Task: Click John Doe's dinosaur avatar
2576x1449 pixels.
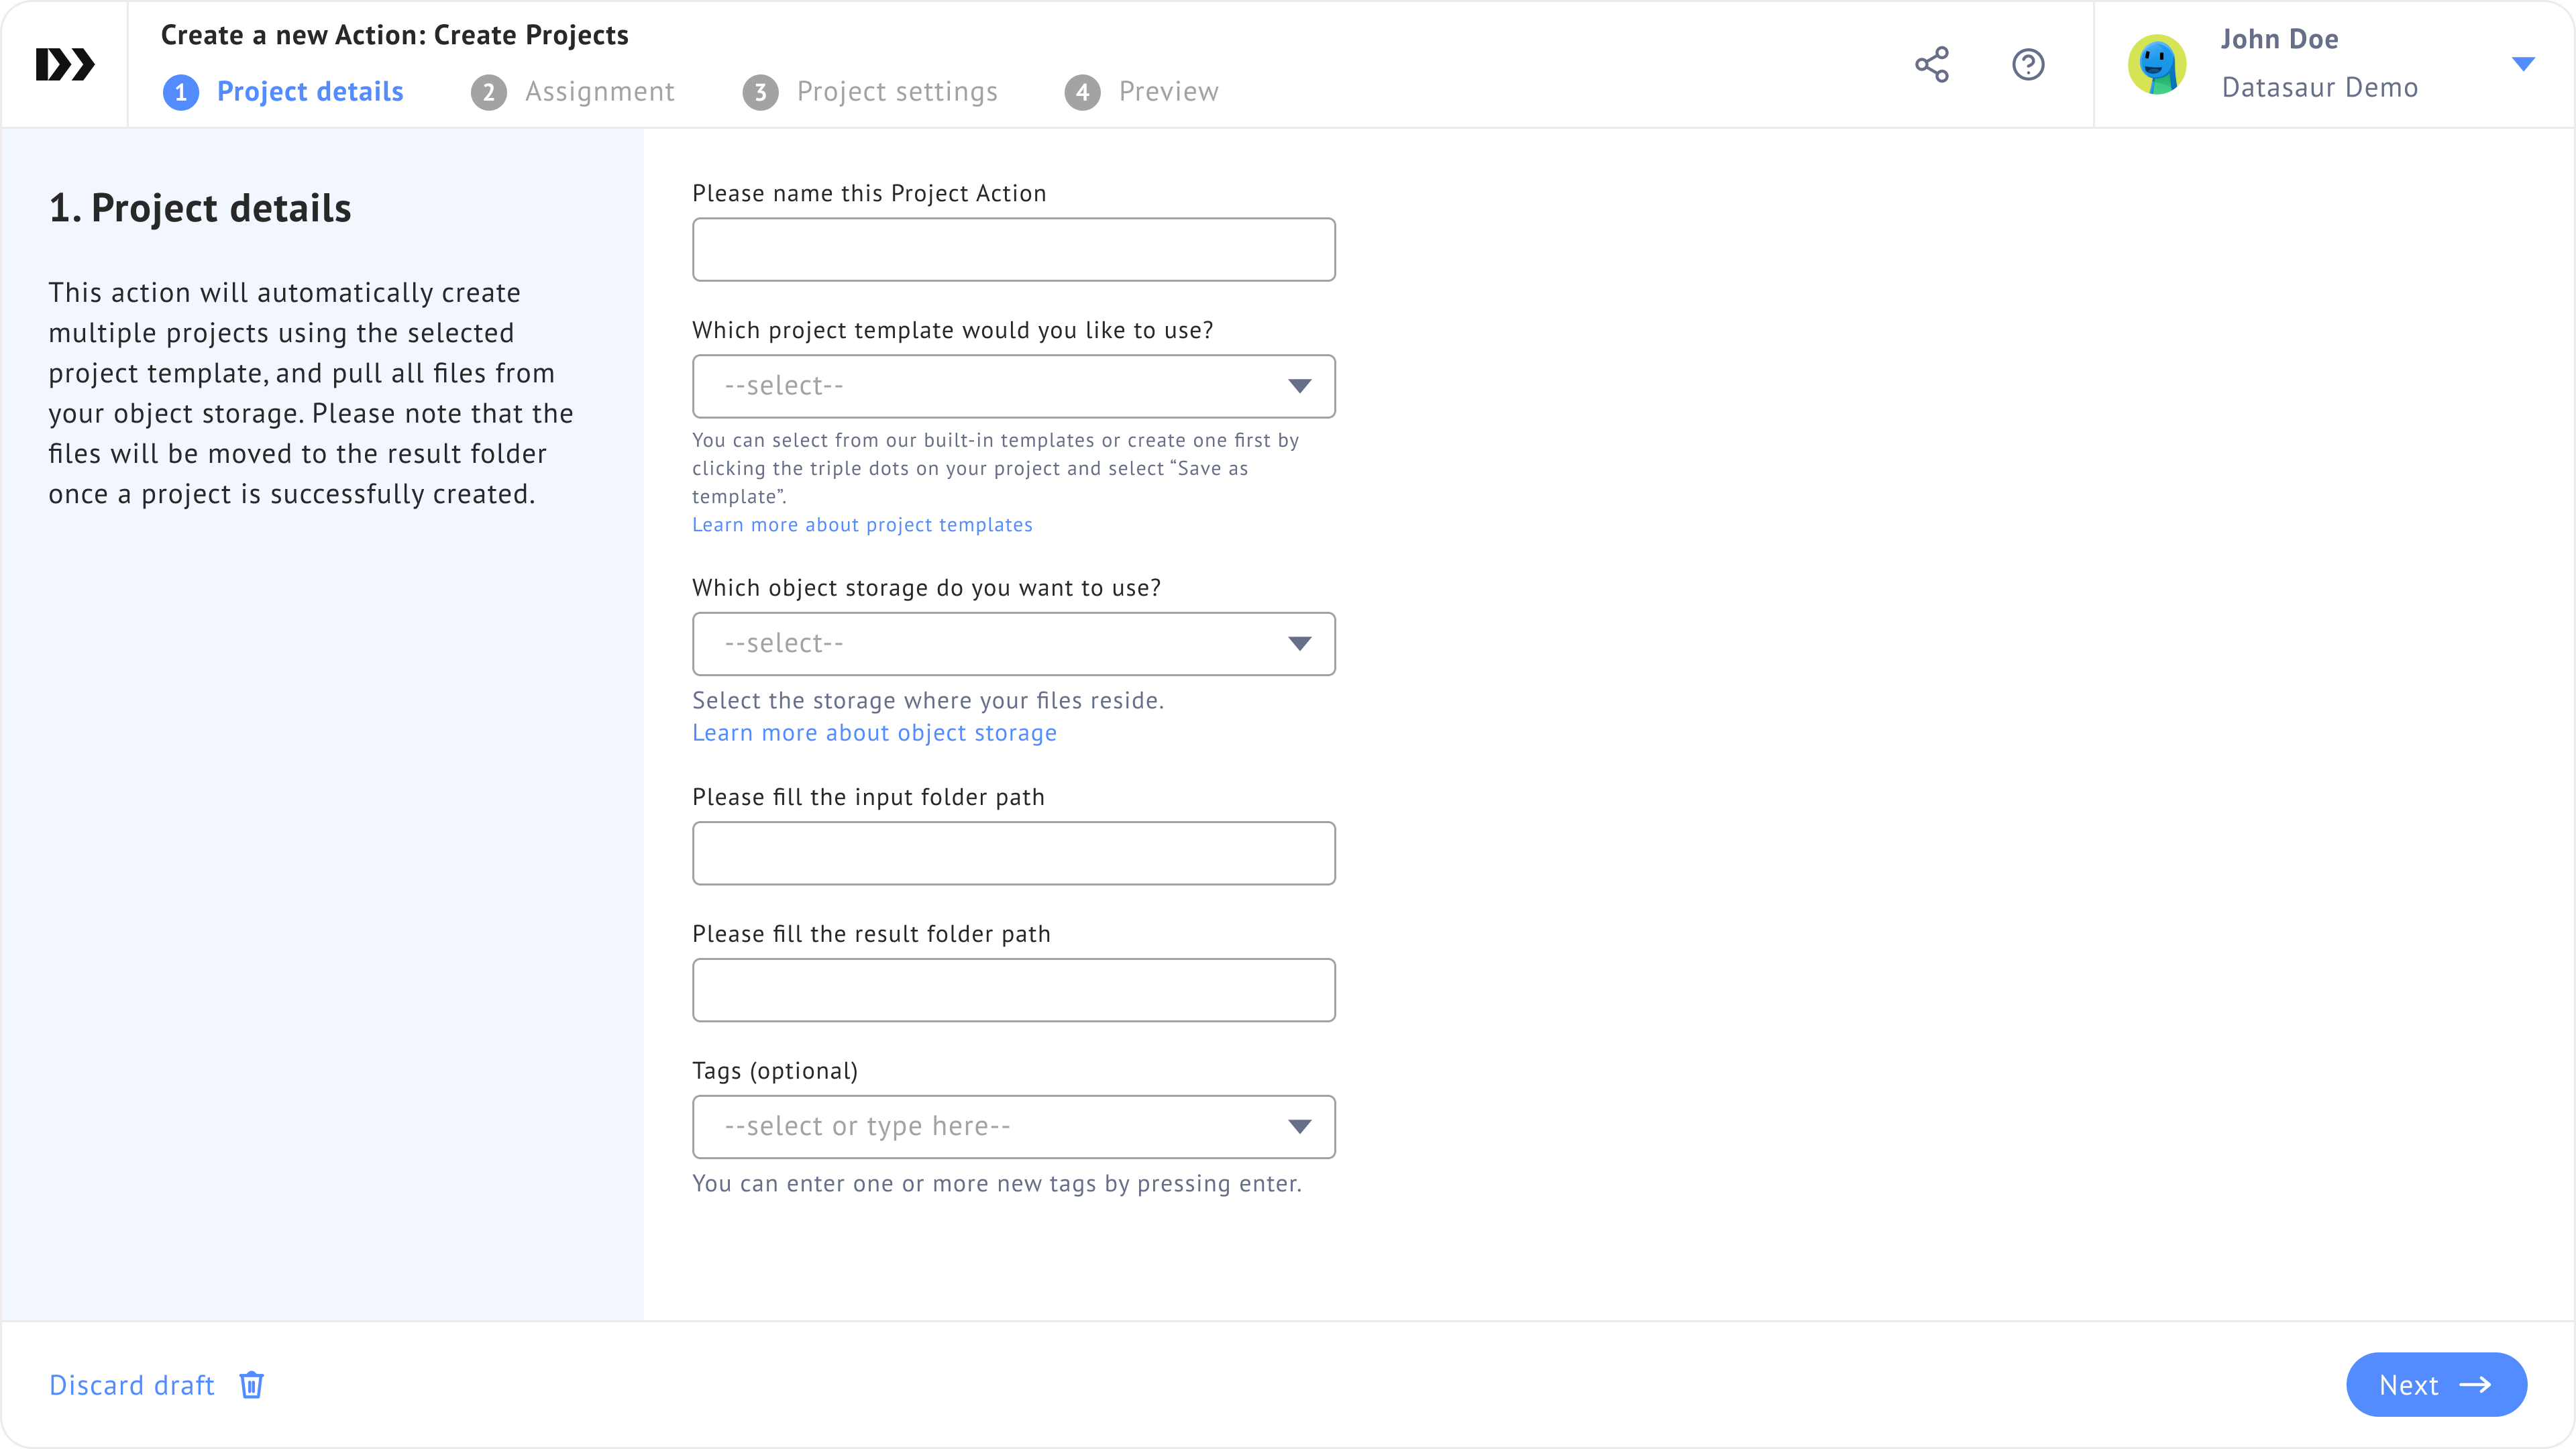Action: pos(2156,64)
